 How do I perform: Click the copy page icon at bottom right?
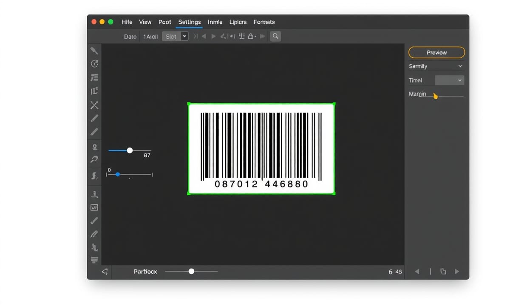coord(443,272)
